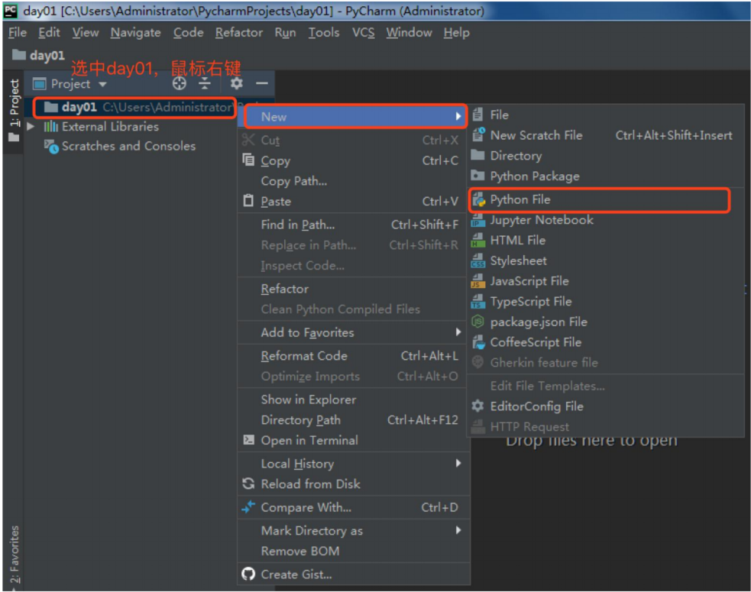Click the JavaScript File icon
This screenshot has width=751, height=592.
point(478,281)
